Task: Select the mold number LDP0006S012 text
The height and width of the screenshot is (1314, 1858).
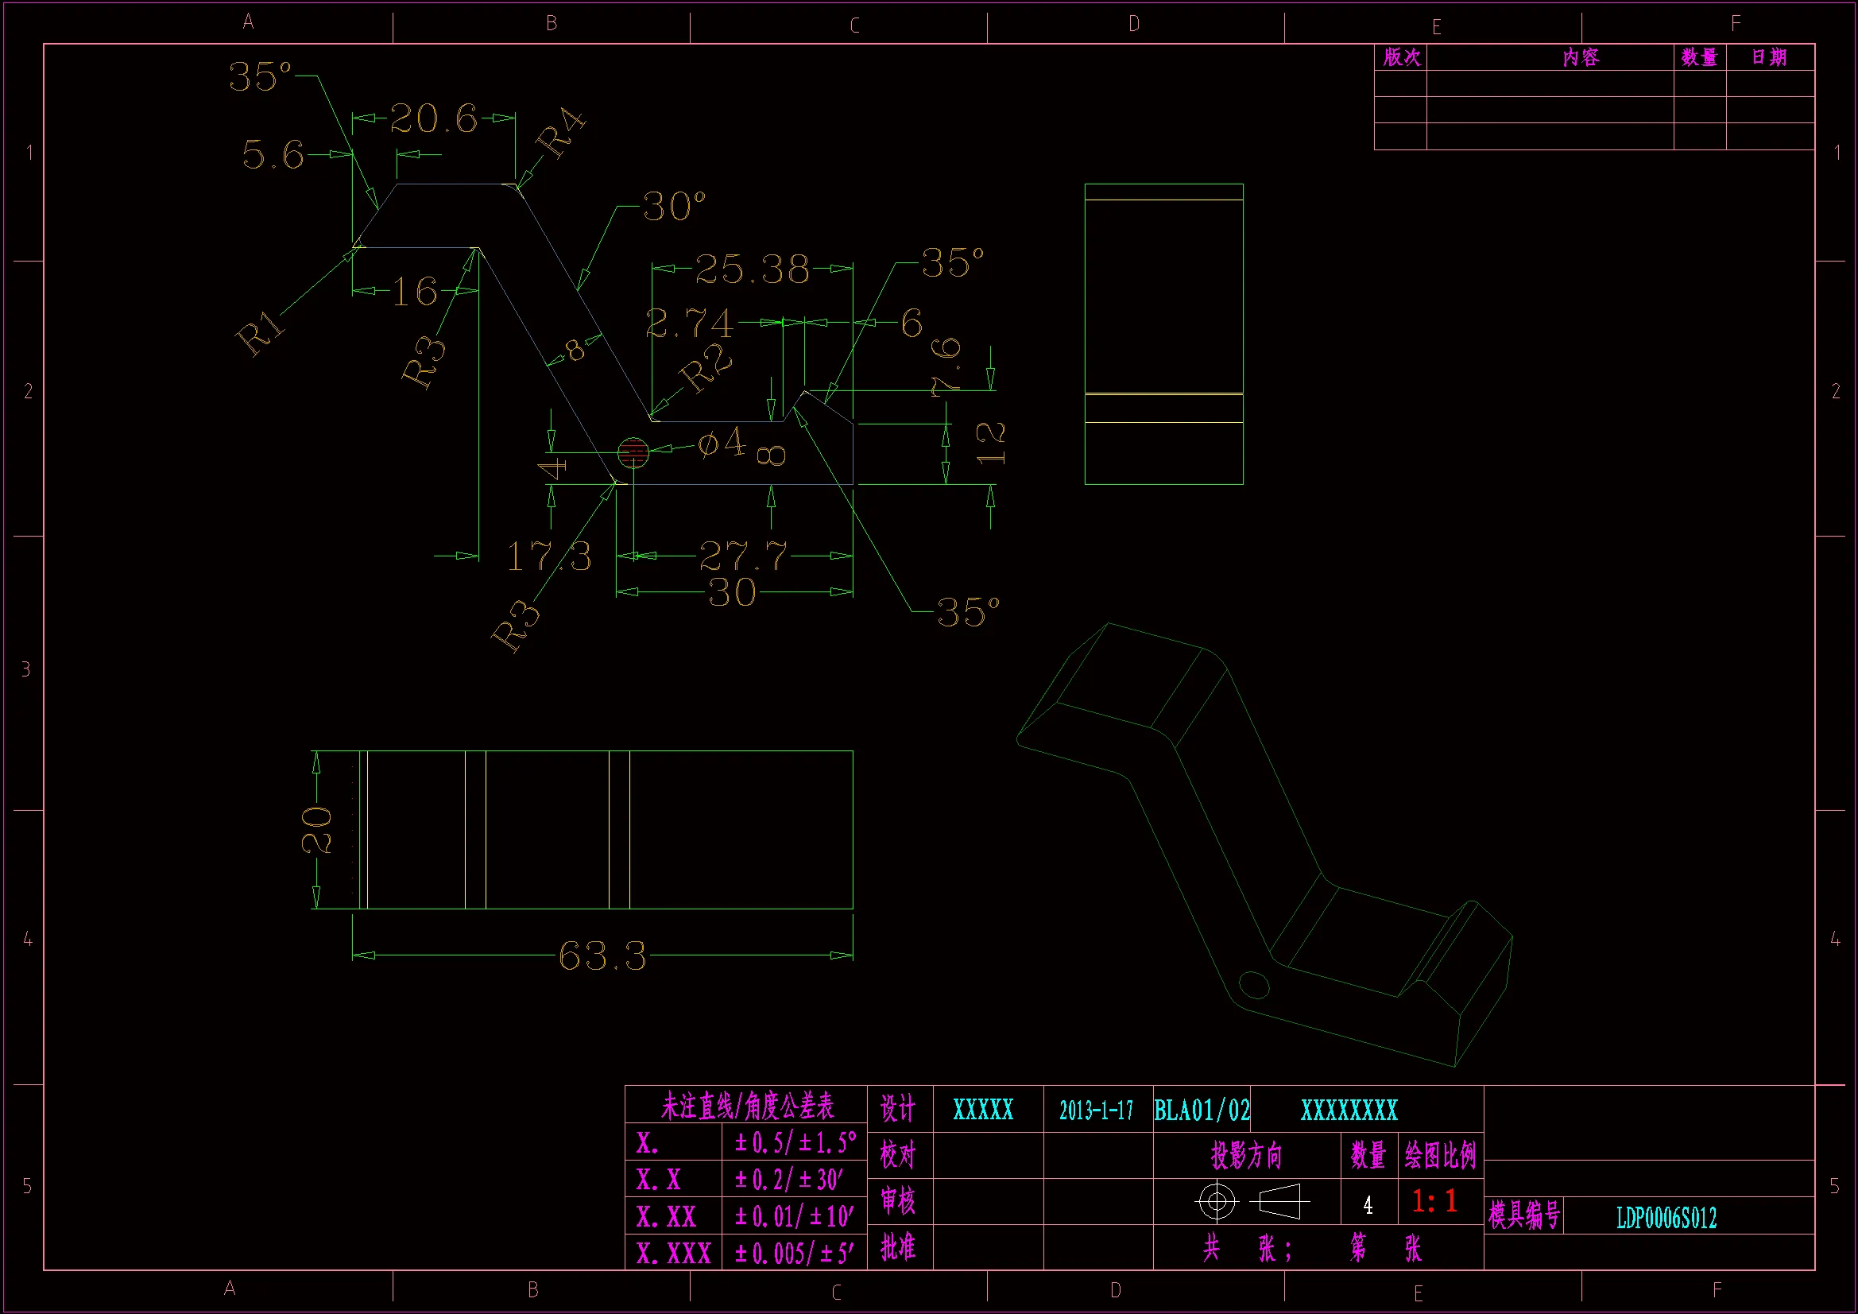Action: point(1666,1217)
